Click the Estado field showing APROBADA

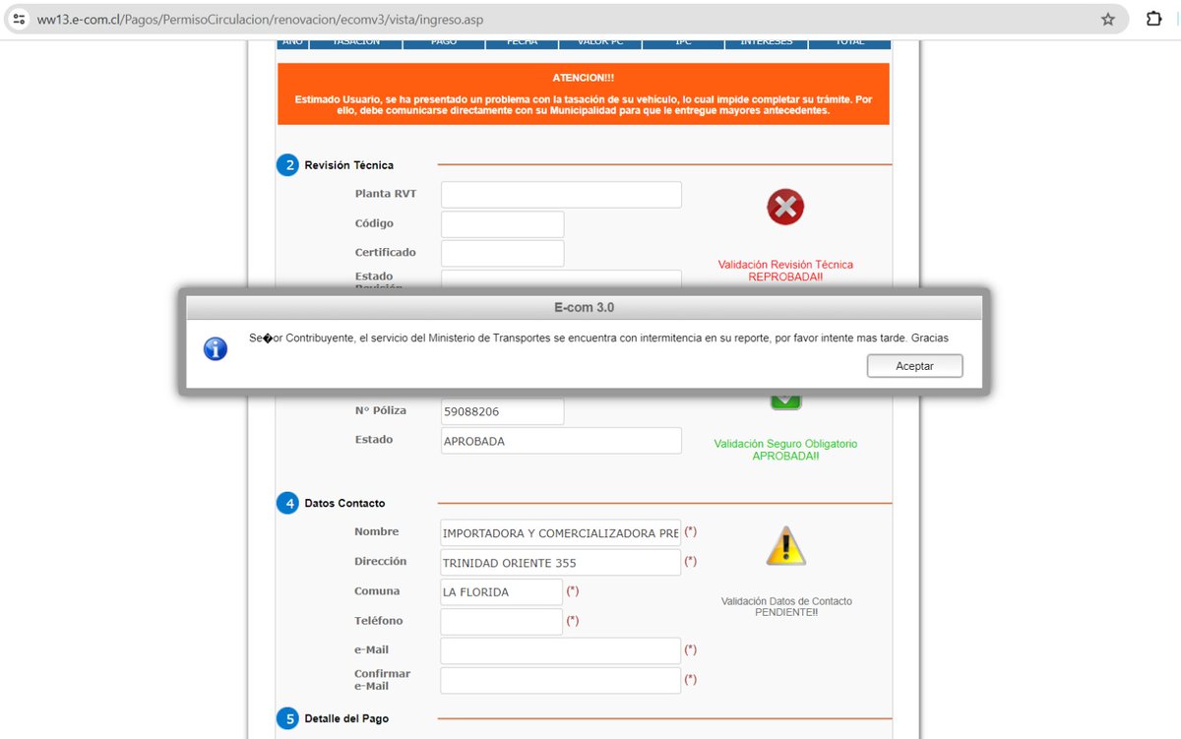561,441
